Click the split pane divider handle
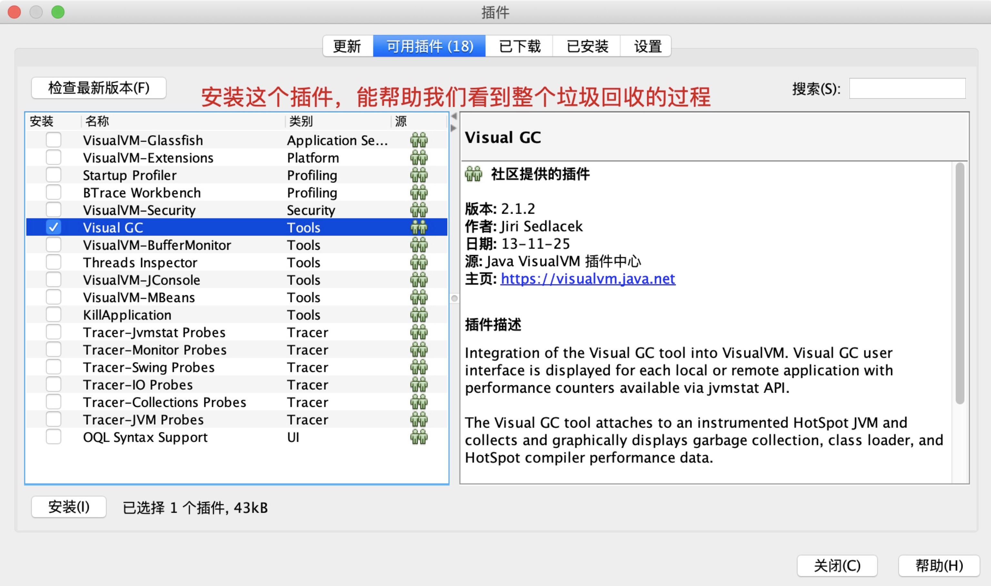Image resolution: width=991 pixels, height=586 pixels. coord(454,298)
